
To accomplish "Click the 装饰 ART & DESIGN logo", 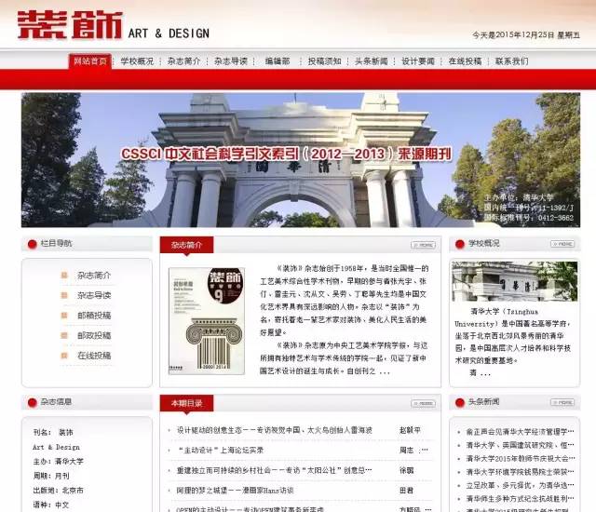I will pyautogui.click(x=114, y=25).
